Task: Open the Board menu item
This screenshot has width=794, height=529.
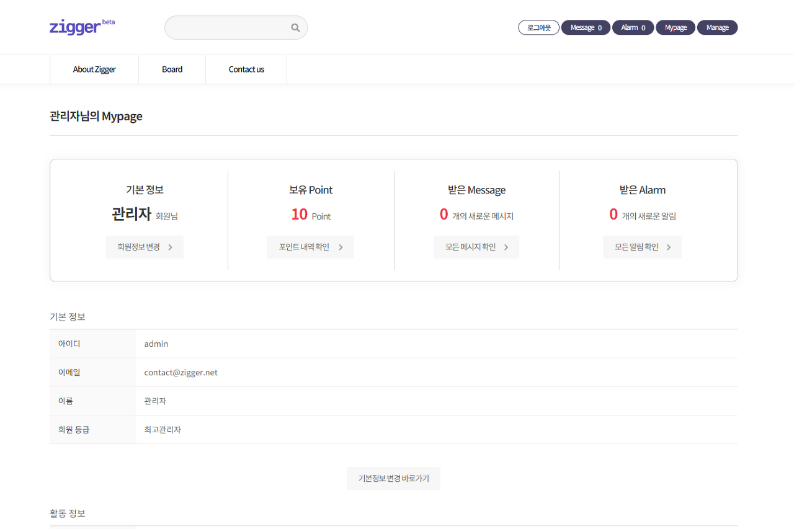Action: pos(172,69)
